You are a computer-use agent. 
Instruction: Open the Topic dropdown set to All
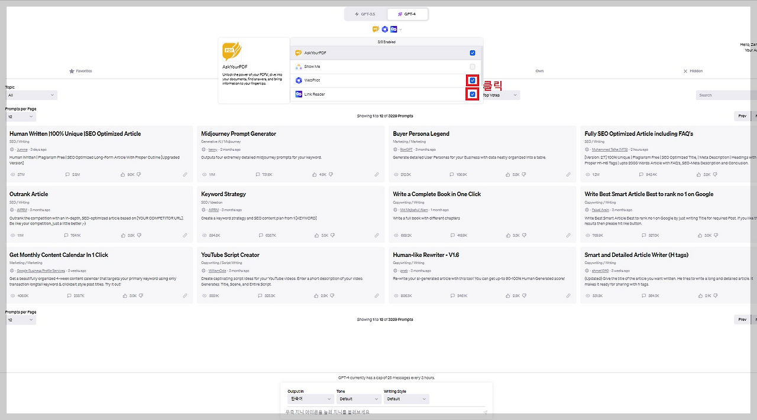[31, 95]
